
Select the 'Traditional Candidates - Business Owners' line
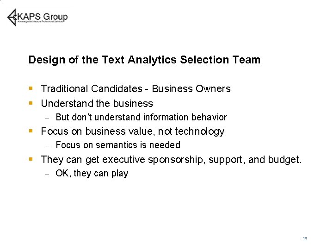pos(136,88)
